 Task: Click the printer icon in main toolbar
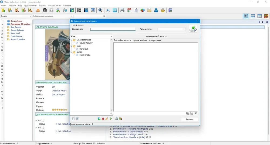pos(122,10)
